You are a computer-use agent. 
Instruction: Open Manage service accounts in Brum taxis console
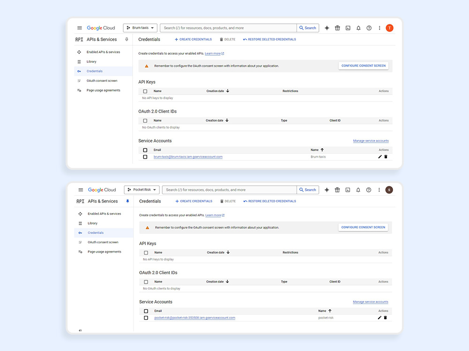[371, 140]
